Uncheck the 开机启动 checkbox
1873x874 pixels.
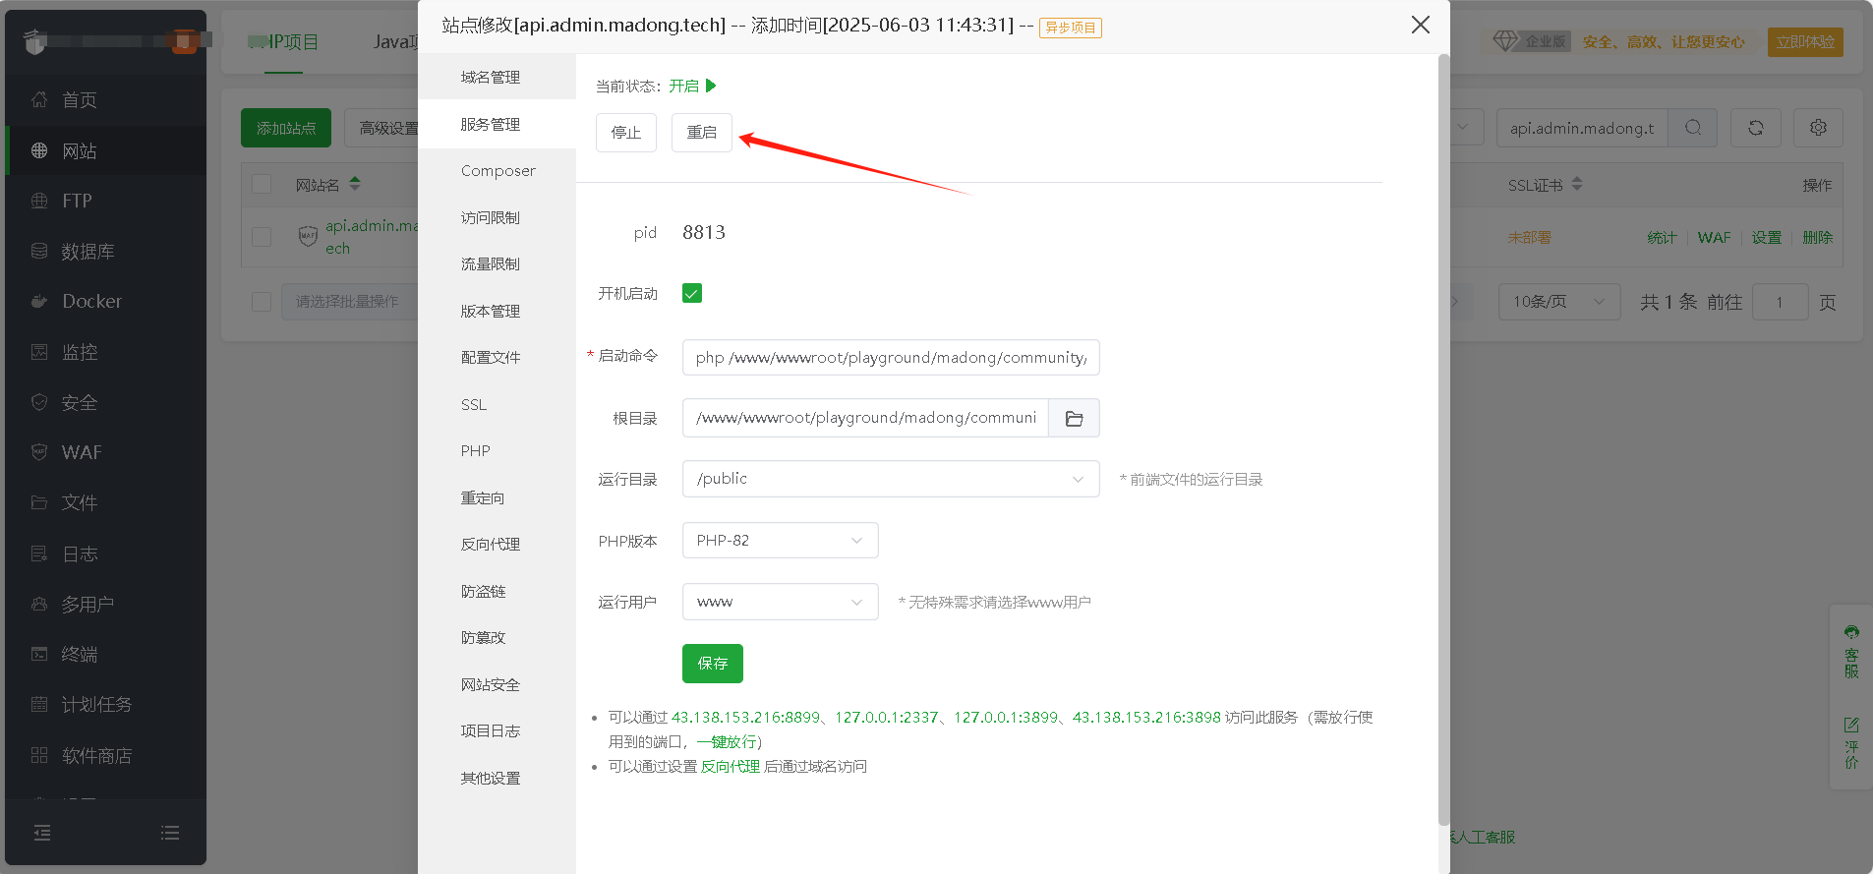pyautogui.click(x=692, y=293)
